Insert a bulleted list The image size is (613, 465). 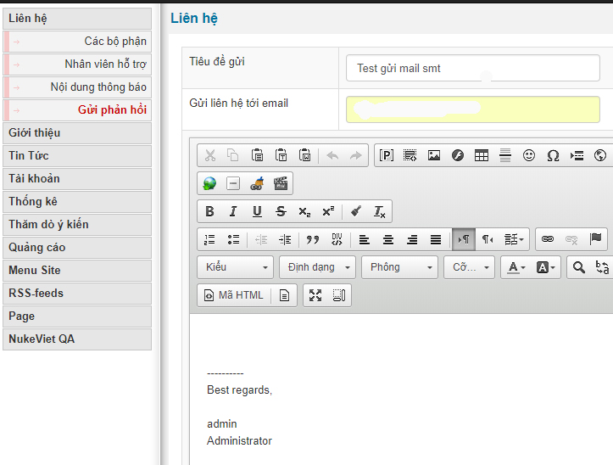coord(233,239)
